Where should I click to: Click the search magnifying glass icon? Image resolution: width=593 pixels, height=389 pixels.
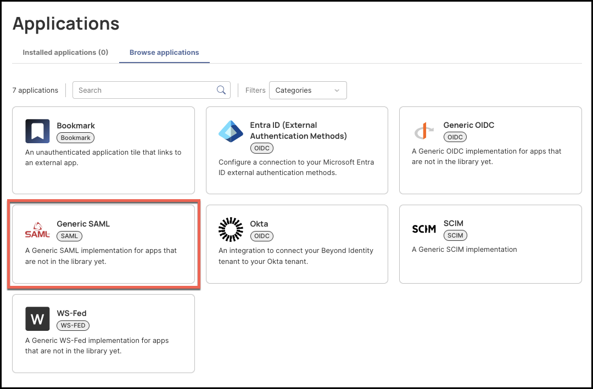coord(221,90)
